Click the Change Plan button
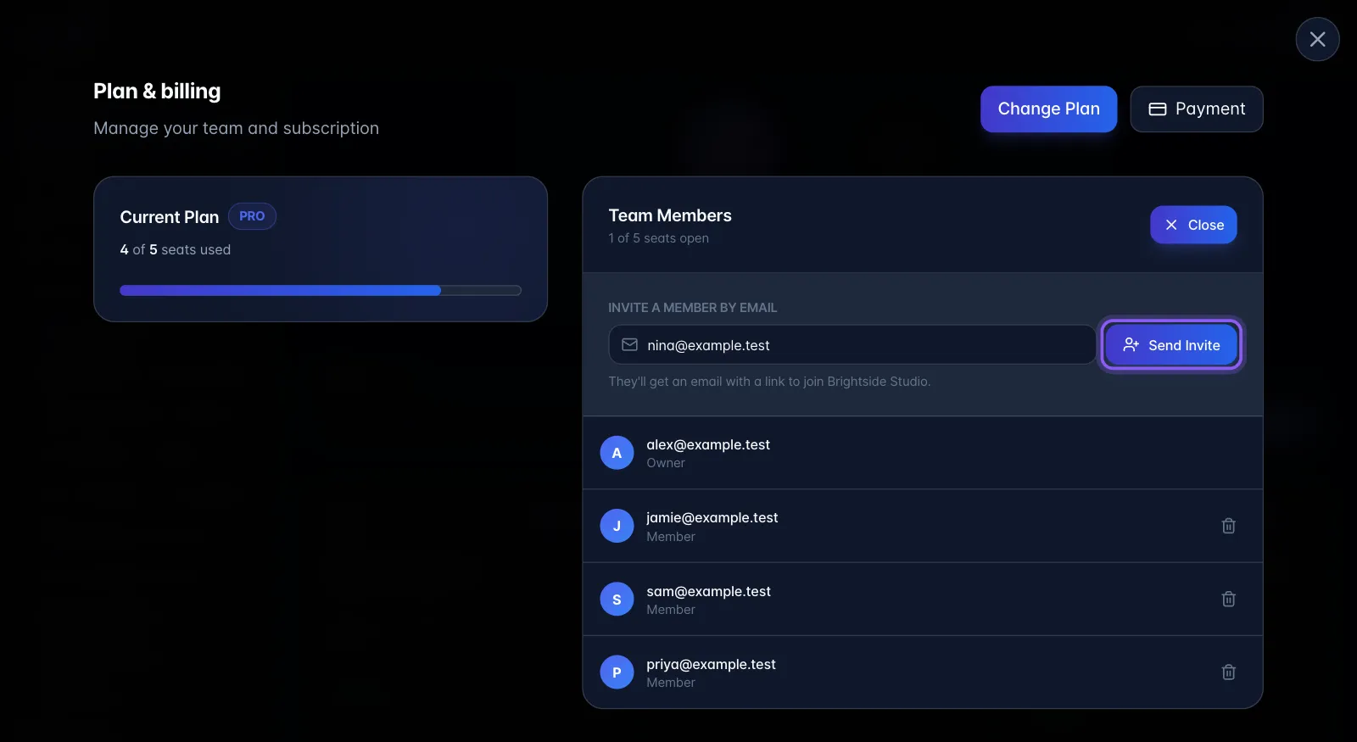This screenshot has width=1357, height=742. pos(1048,109)
